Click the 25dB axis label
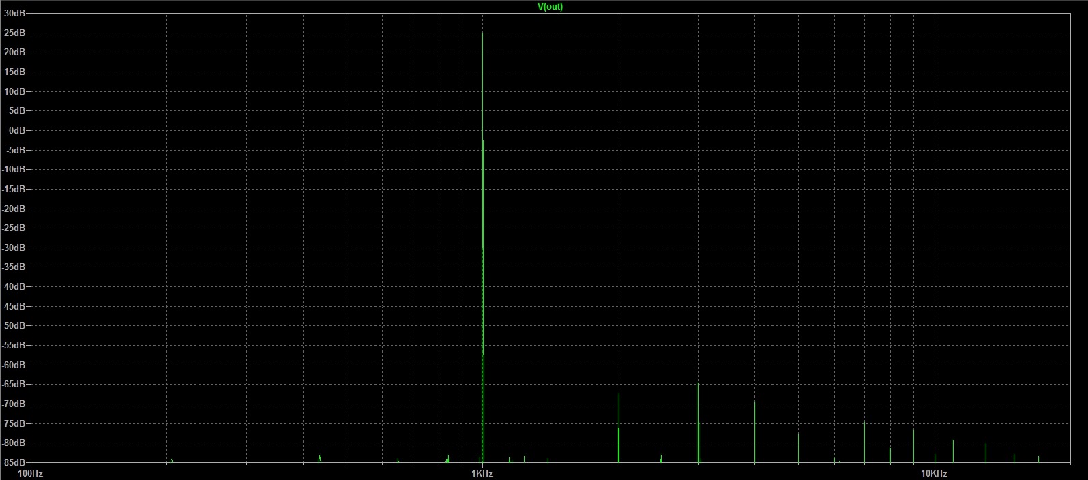This screenshot has width=1088, height=480. tap(16, 33)
